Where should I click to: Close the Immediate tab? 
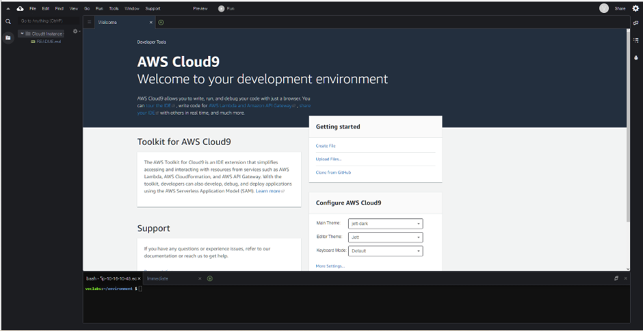coord(200,278)
